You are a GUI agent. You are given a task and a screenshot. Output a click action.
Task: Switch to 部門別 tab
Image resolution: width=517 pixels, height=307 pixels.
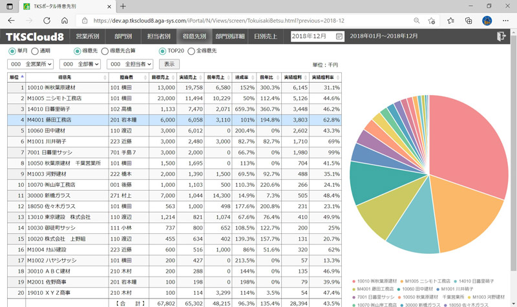(123, 36)
